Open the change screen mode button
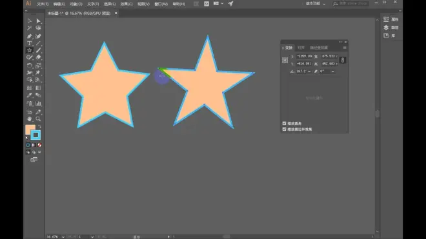 coord(34,160)
